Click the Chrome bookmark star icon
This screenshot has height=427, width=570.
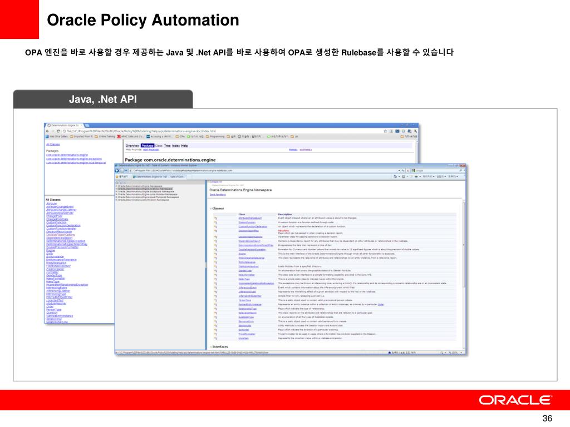click(385, 131)
